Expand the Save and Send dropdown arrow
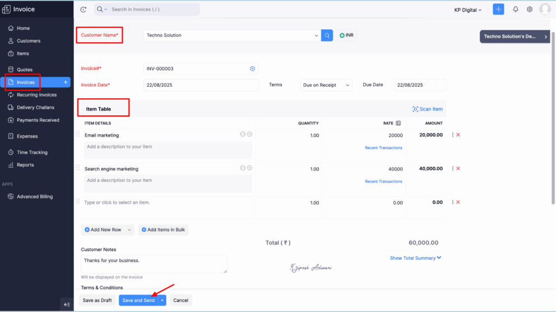The image size is (556, 312). [x=161, y=300]
